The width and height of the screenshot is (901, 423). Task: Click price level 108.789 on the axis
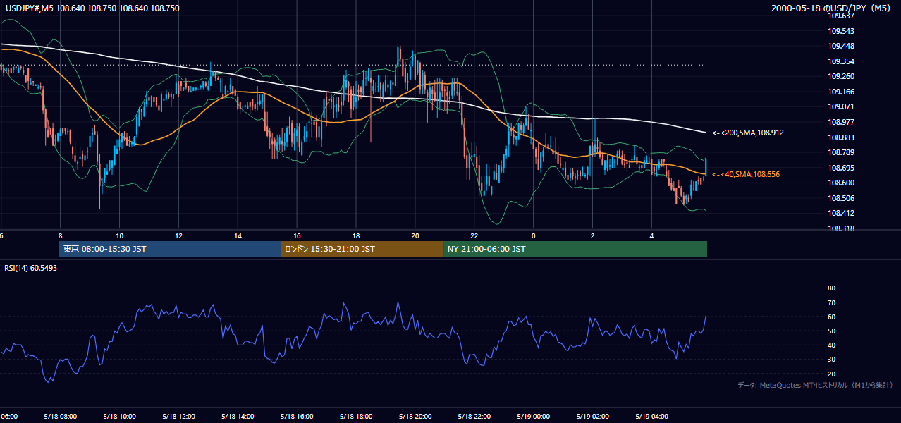point(840,152)
